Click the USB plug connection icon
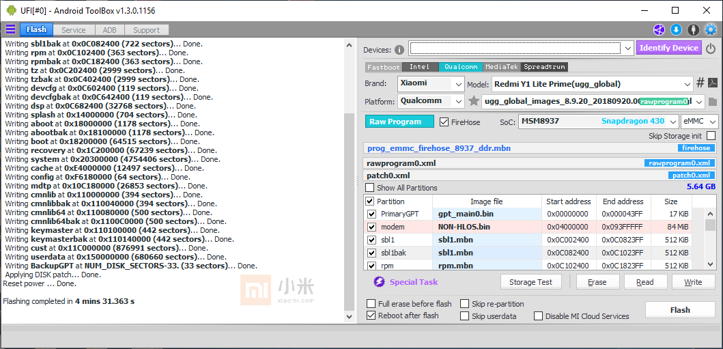This screenshot has height=349, width=723. 693,30
